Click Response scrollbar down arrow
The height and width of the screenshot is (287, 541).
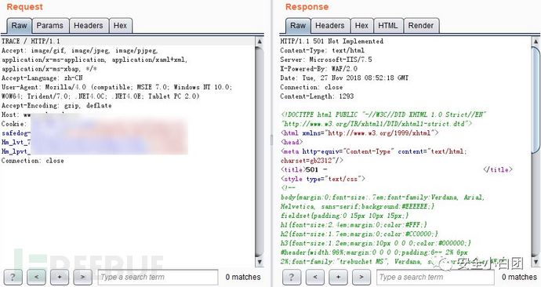pyautogui.click(x=536, y=262)
